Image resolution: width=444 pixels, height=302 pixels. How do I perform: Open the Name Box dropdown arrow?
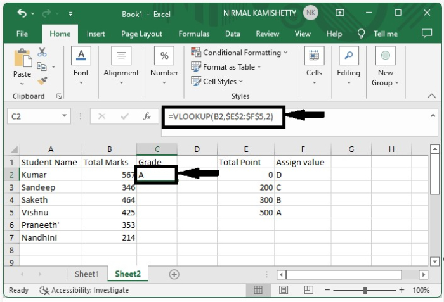(64, 116)
